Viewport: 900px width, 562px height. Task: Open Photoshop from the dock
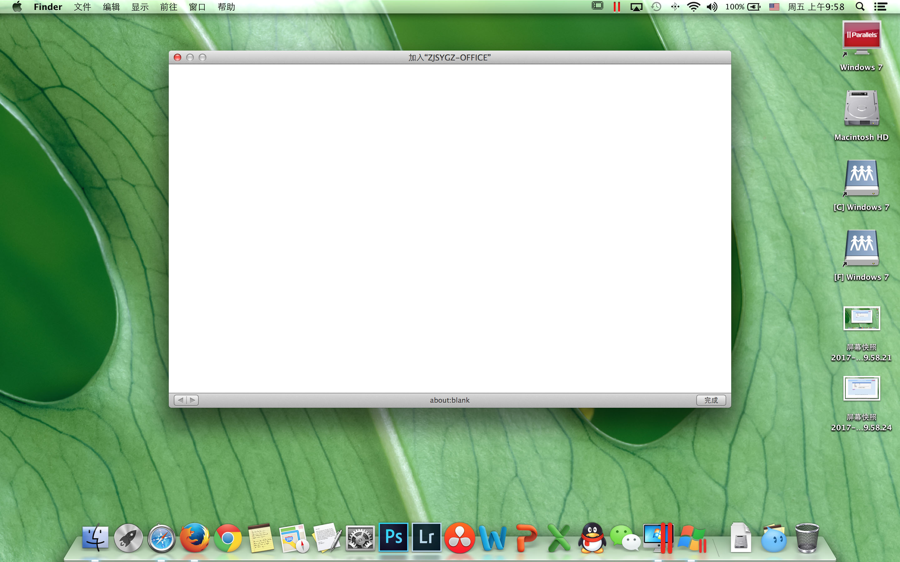[x=393, y=537]
